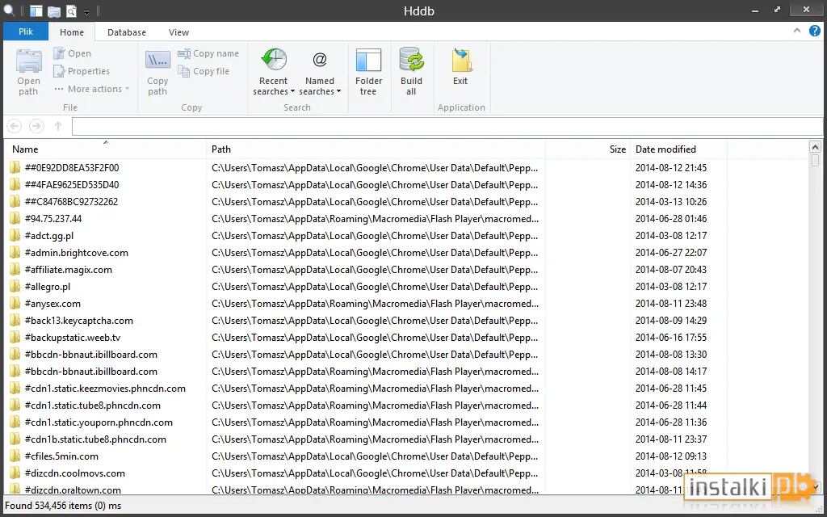Switch to the View ribbon tab
The height and width of the screenshot is (517, 827).
[178, 32]
